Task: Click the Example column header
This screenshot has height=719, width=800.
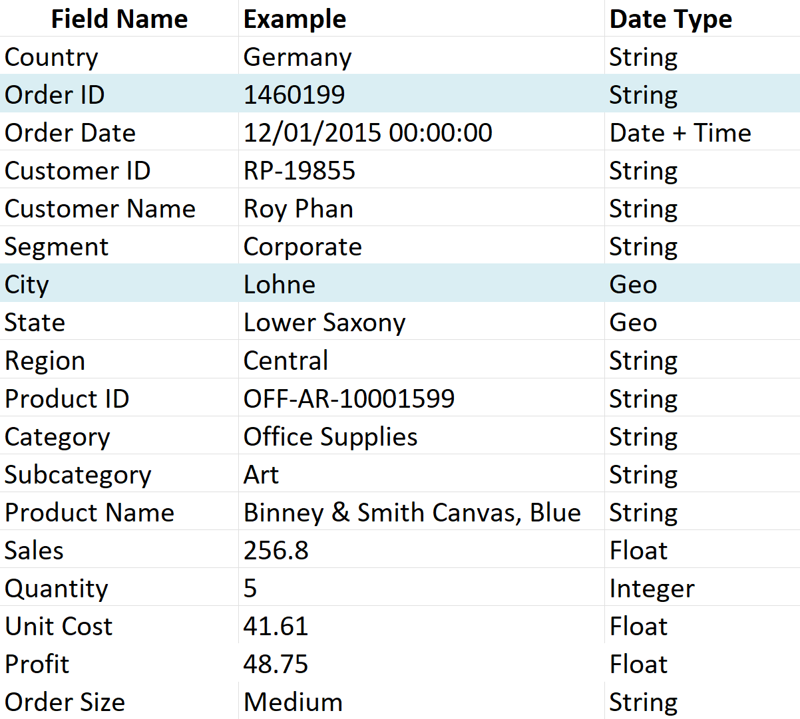Action: pyautogui.click(x=295, y=19)
